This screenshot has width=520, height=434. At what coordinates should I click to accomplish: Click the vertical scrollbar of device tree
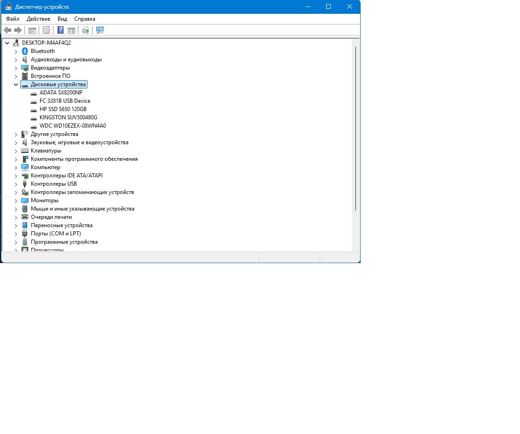tap(355, 129)
